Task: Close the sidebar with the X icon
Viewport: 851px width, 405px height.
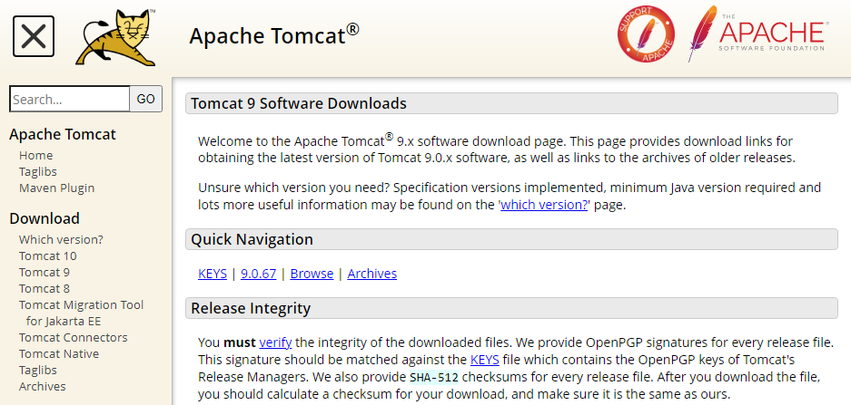Action: (x=34, y=36)
